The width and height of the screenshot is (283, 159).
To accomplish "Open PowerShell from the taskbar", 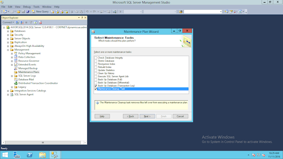I will point(30,155).
